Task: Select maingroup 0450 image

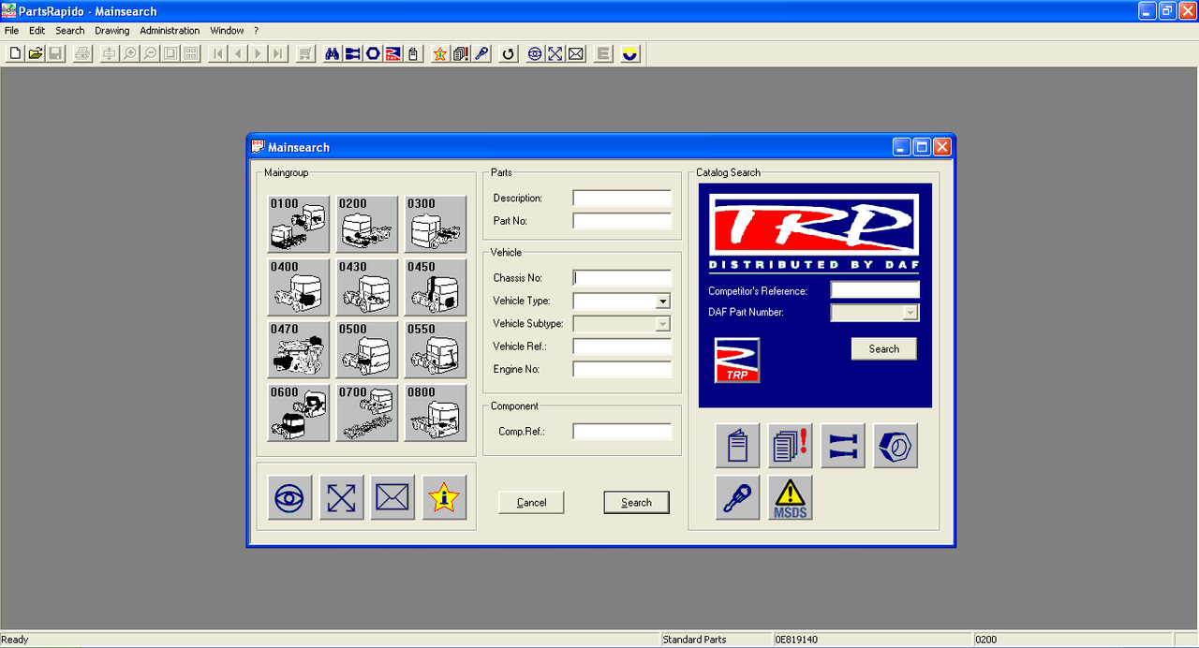Action: (436, 287)
